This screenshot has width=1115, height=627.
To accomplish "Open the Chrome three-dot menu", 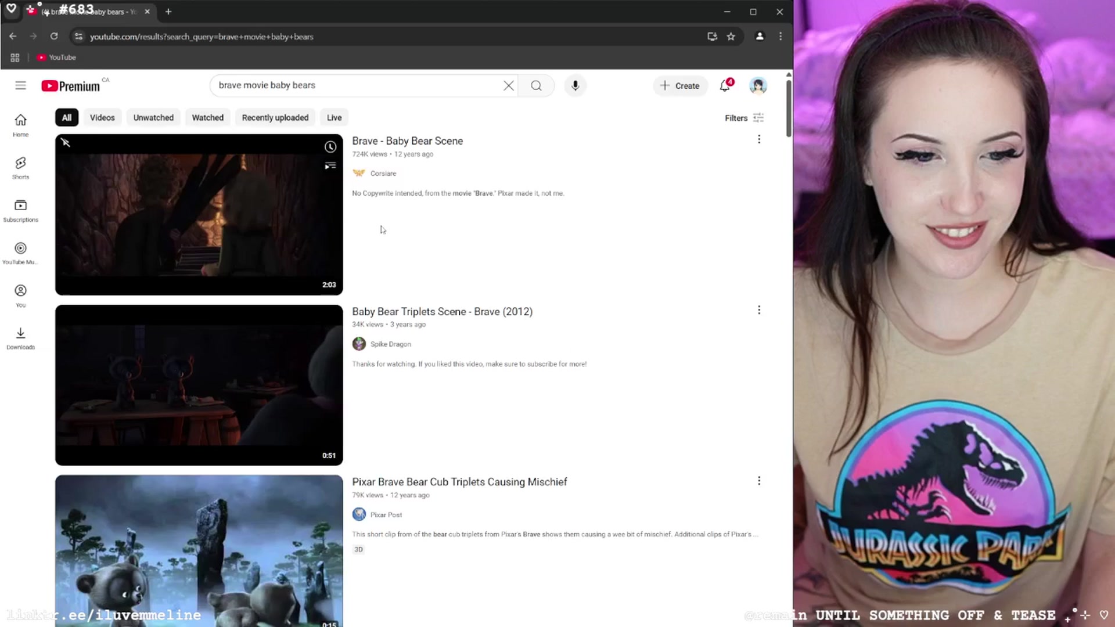I will [x=780, y=36].
